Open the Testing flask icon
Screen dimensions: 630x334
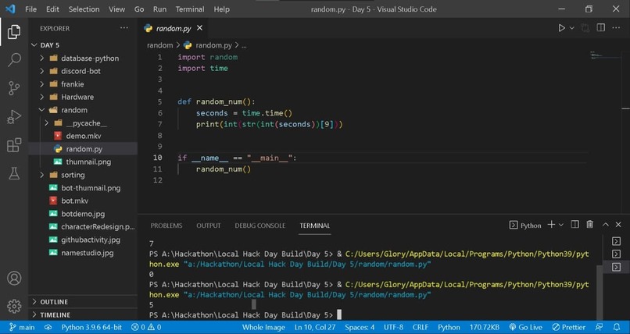(x=14, y=173)
